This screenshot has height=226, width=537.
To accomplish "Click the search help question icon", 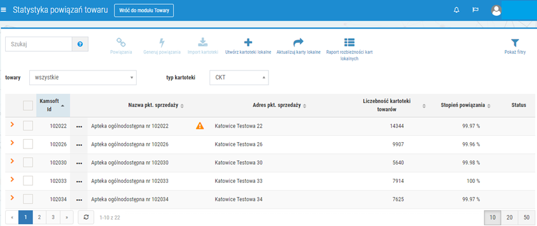I will click(80, 44).
